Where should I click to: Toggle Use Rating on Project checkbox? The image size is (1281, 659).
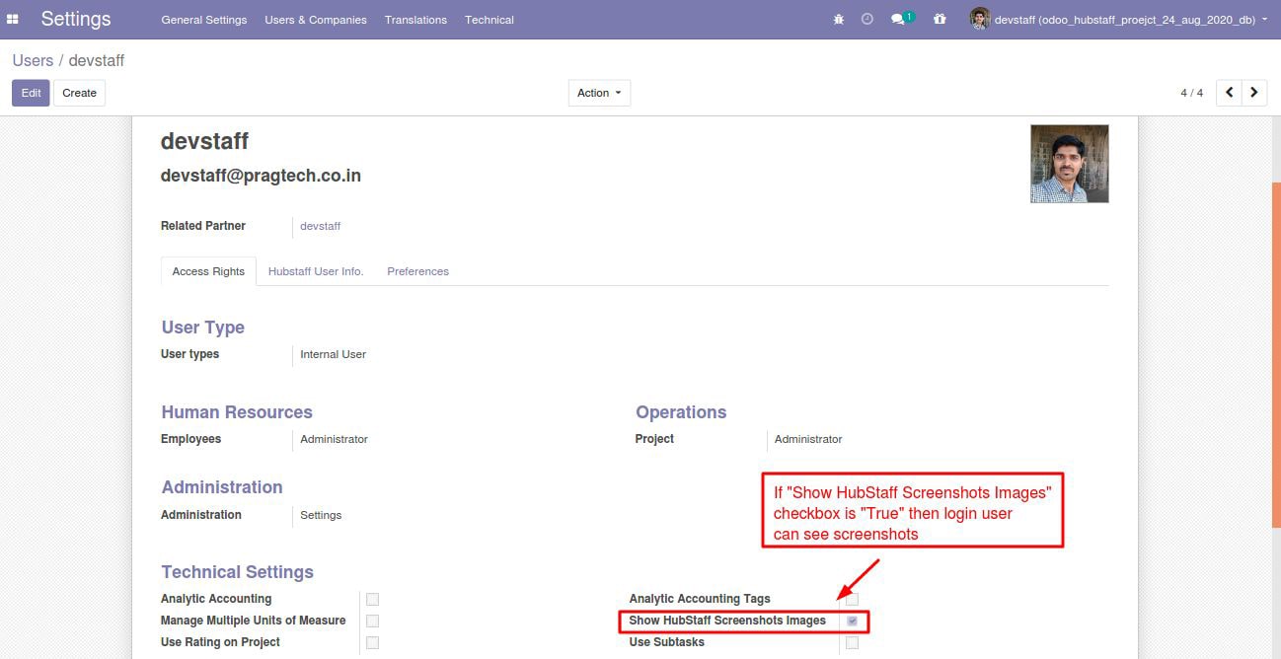pyautogui.click(x=372, y=642)
